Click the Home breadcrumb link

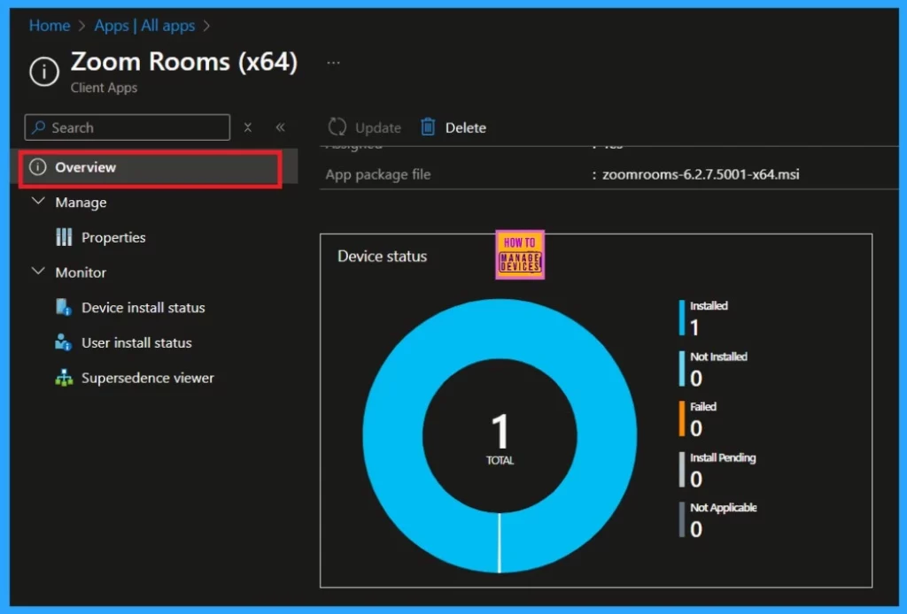[50, 26]
